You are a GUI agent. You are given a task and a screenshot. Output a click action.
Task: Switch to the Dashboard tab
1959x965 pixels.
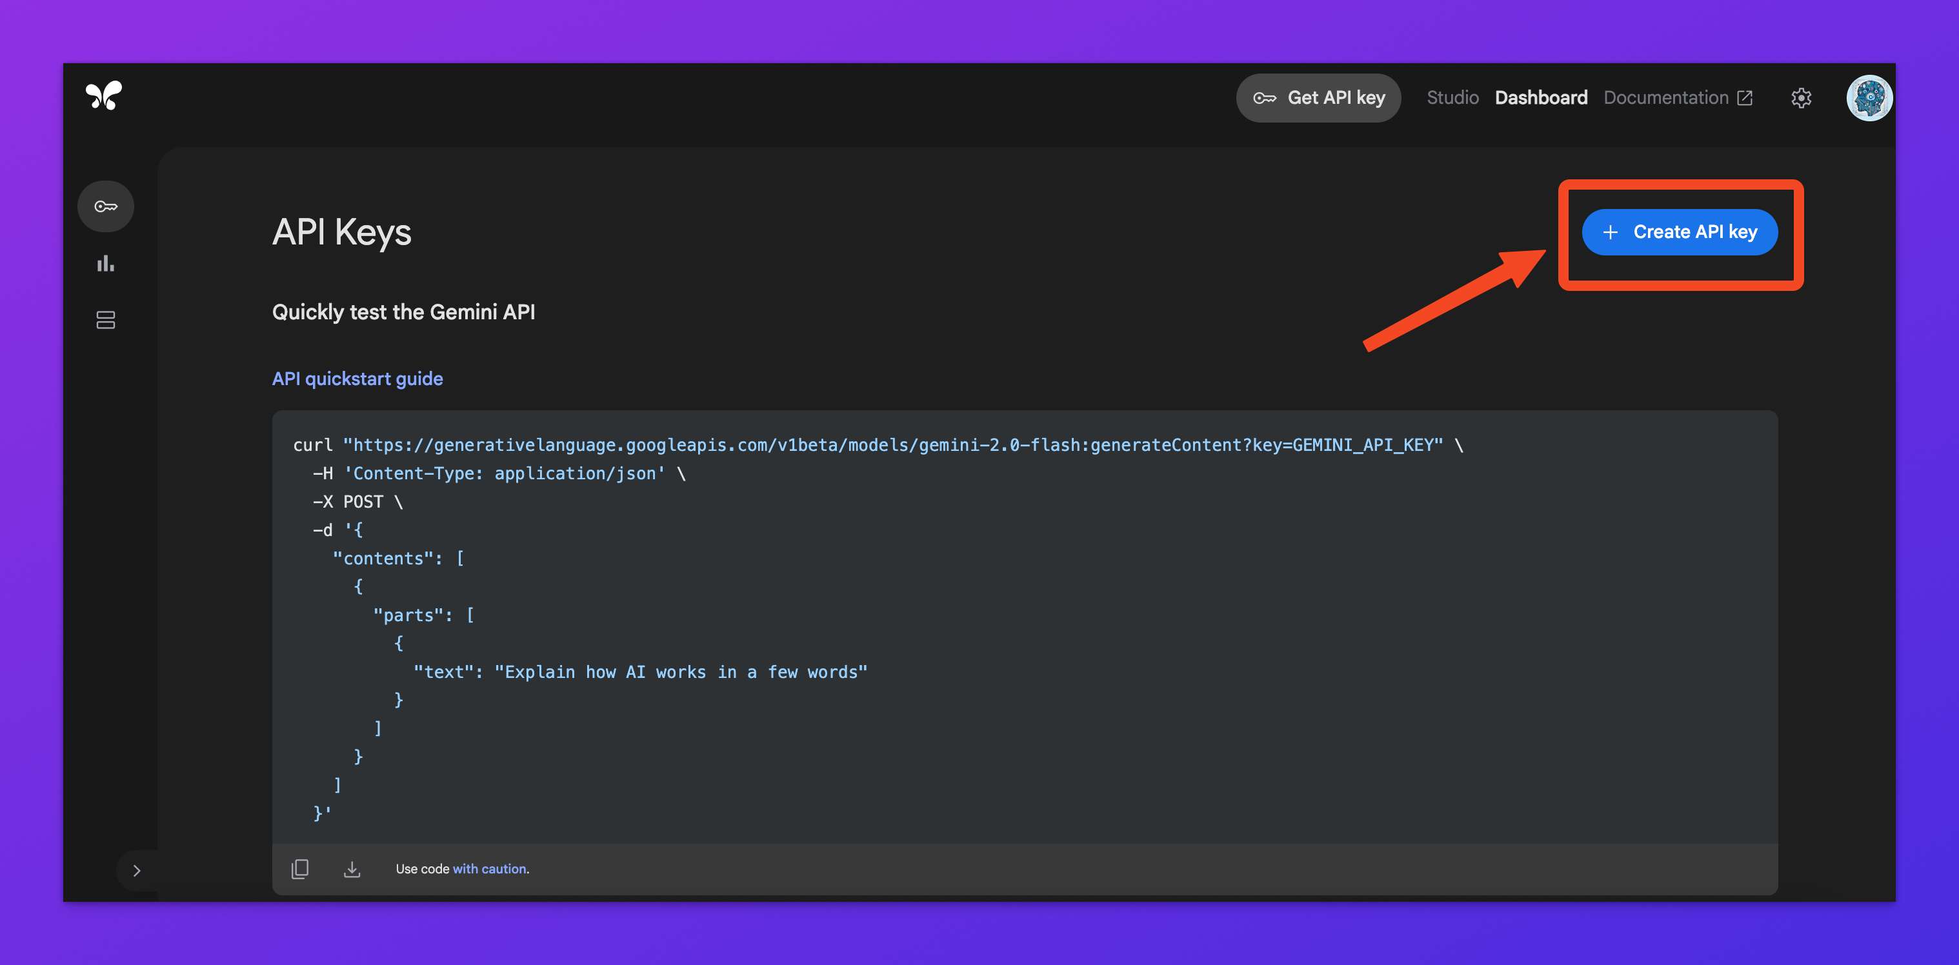(1541, 98)
